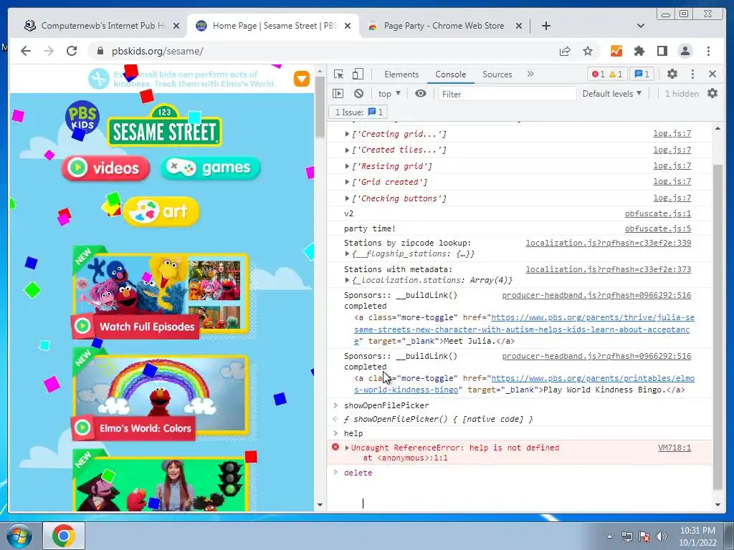Open VM718:1 source link
Screen dimensions: 734x550
pos(674,448)
